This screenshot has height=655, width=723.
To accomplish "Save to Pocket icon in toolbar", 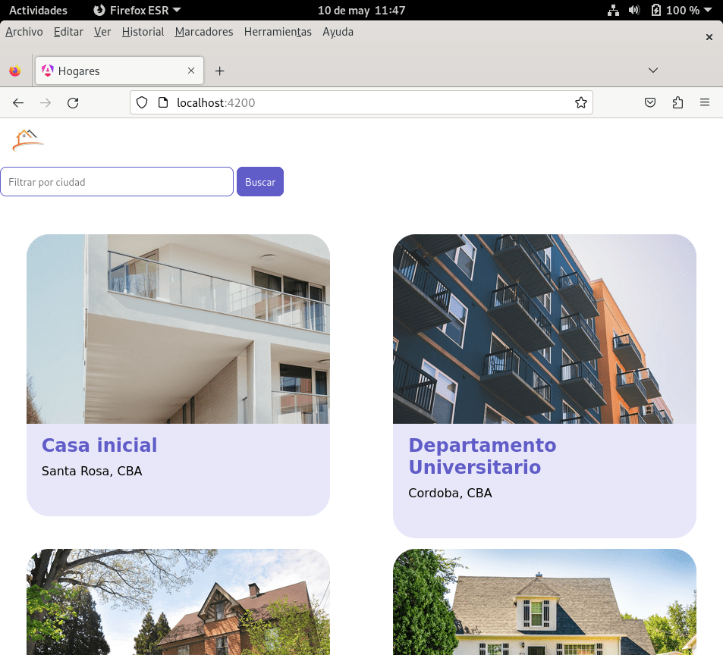I will (x=650, y=103).
